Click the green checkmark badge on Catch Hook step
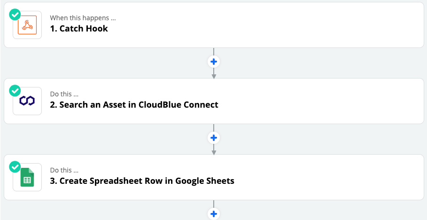427x220 pixels. click(x=15, y=15)
